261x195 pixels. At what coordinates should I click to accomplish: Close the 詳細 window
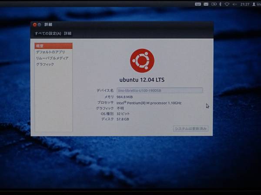pos(35,25)
